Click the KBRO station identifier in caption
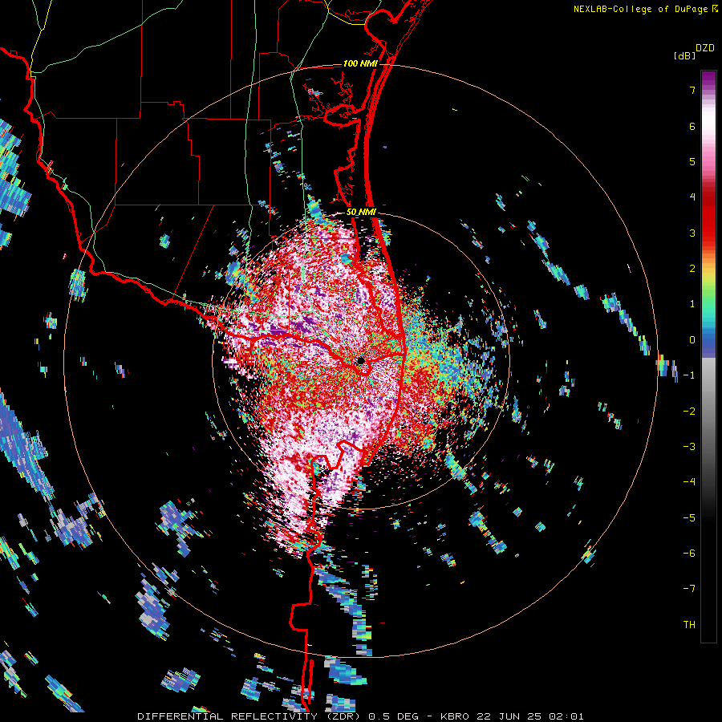Screen dimensions: 722x722 tap(455, 716)
